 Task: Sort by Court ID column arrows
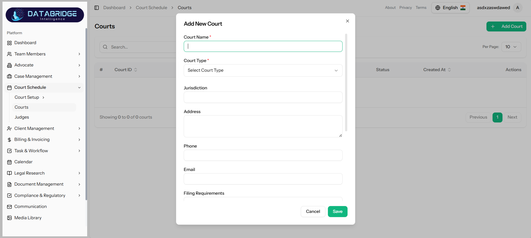click(136, 70)
